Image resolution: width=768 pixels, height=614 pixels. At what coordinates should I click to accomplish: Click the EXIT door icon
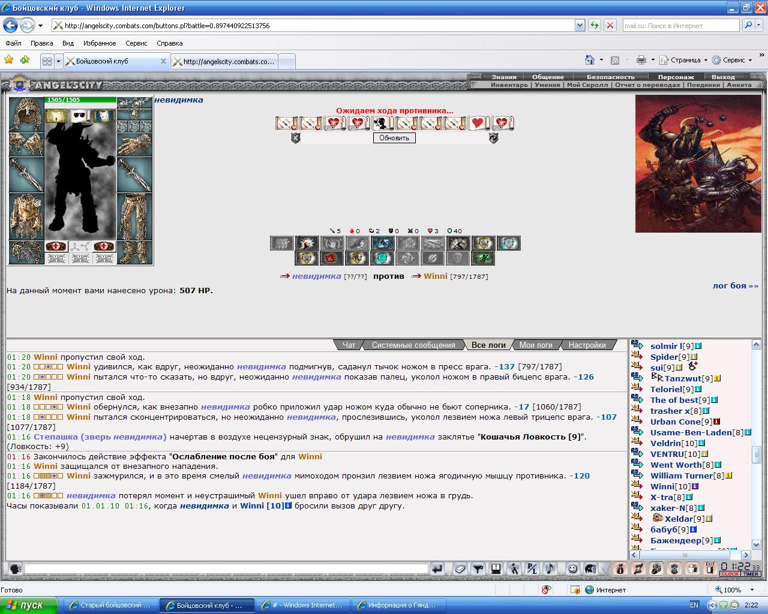[x=710, y=568]
